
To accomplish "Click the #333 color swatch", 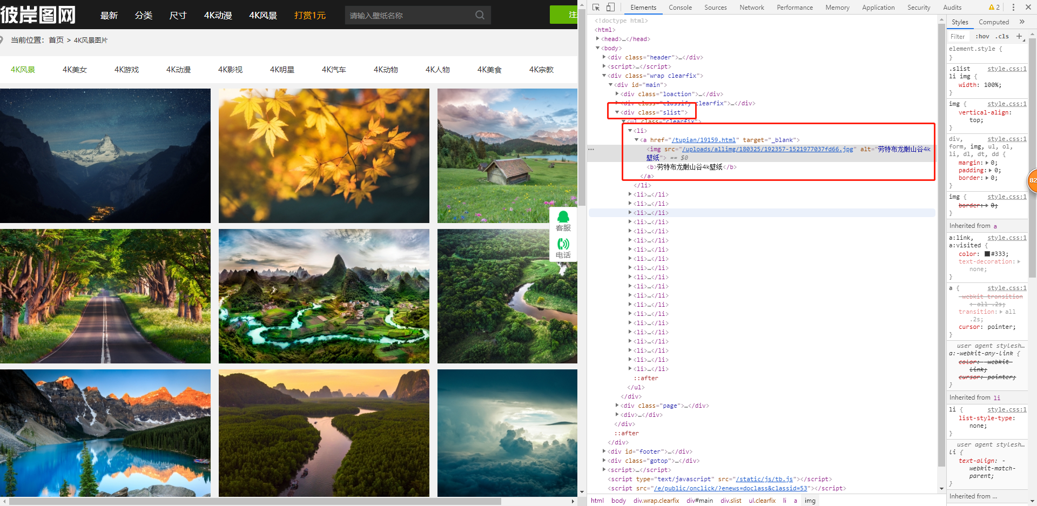I will pyautogui.click(x=987, y=254).
